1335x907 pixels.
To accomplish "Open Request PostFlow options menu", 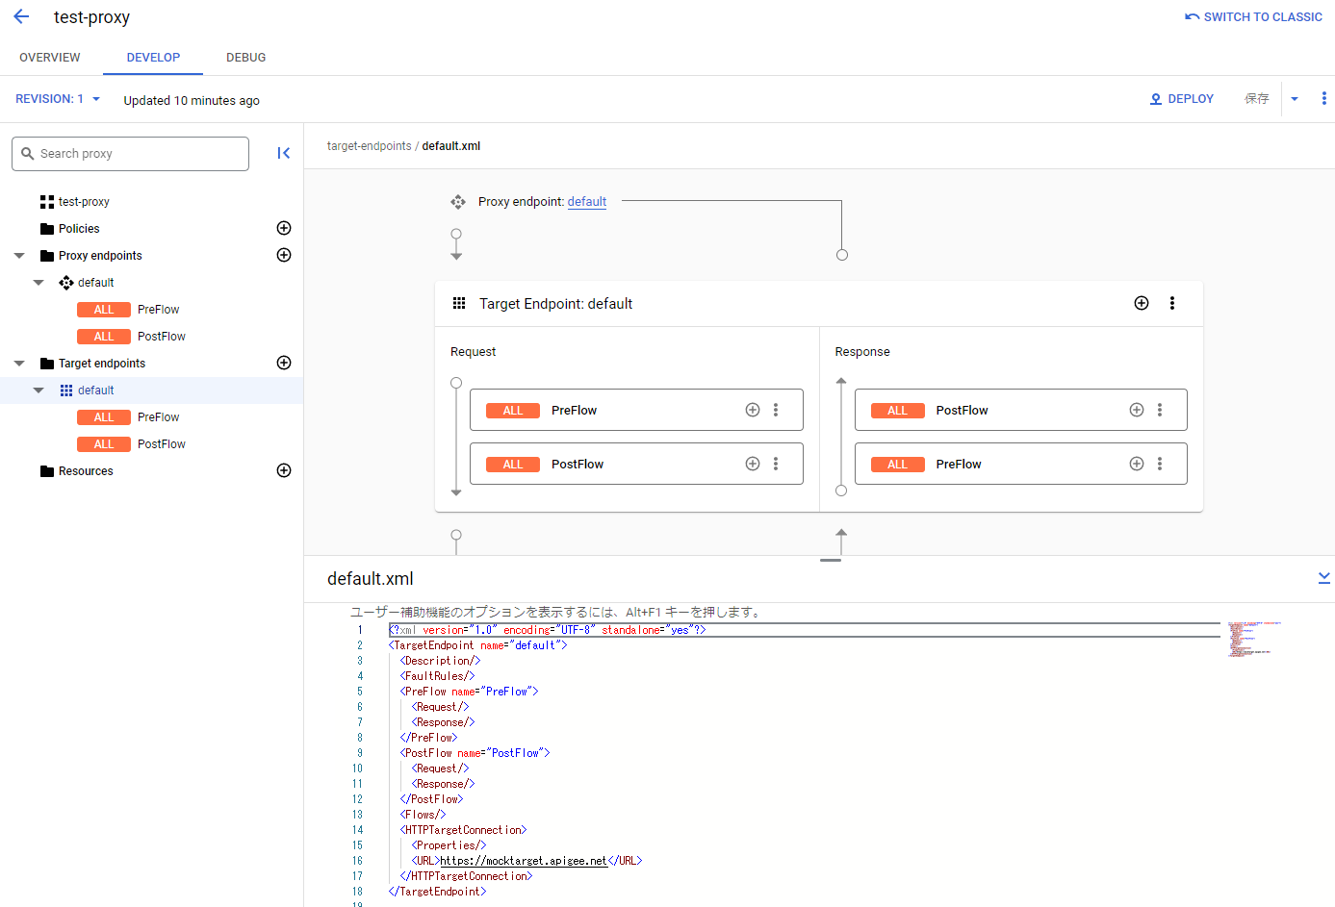I will point(776,464).
